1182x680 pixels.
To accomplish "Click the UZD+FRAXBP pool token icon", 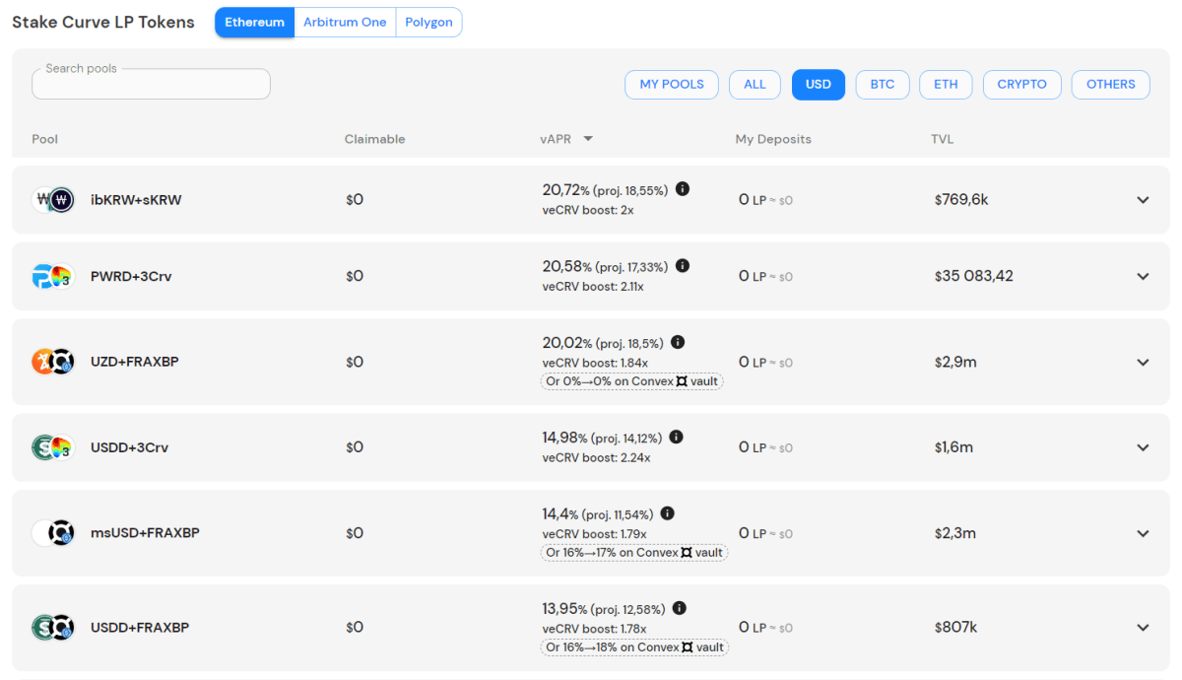I will pos(53,362).
